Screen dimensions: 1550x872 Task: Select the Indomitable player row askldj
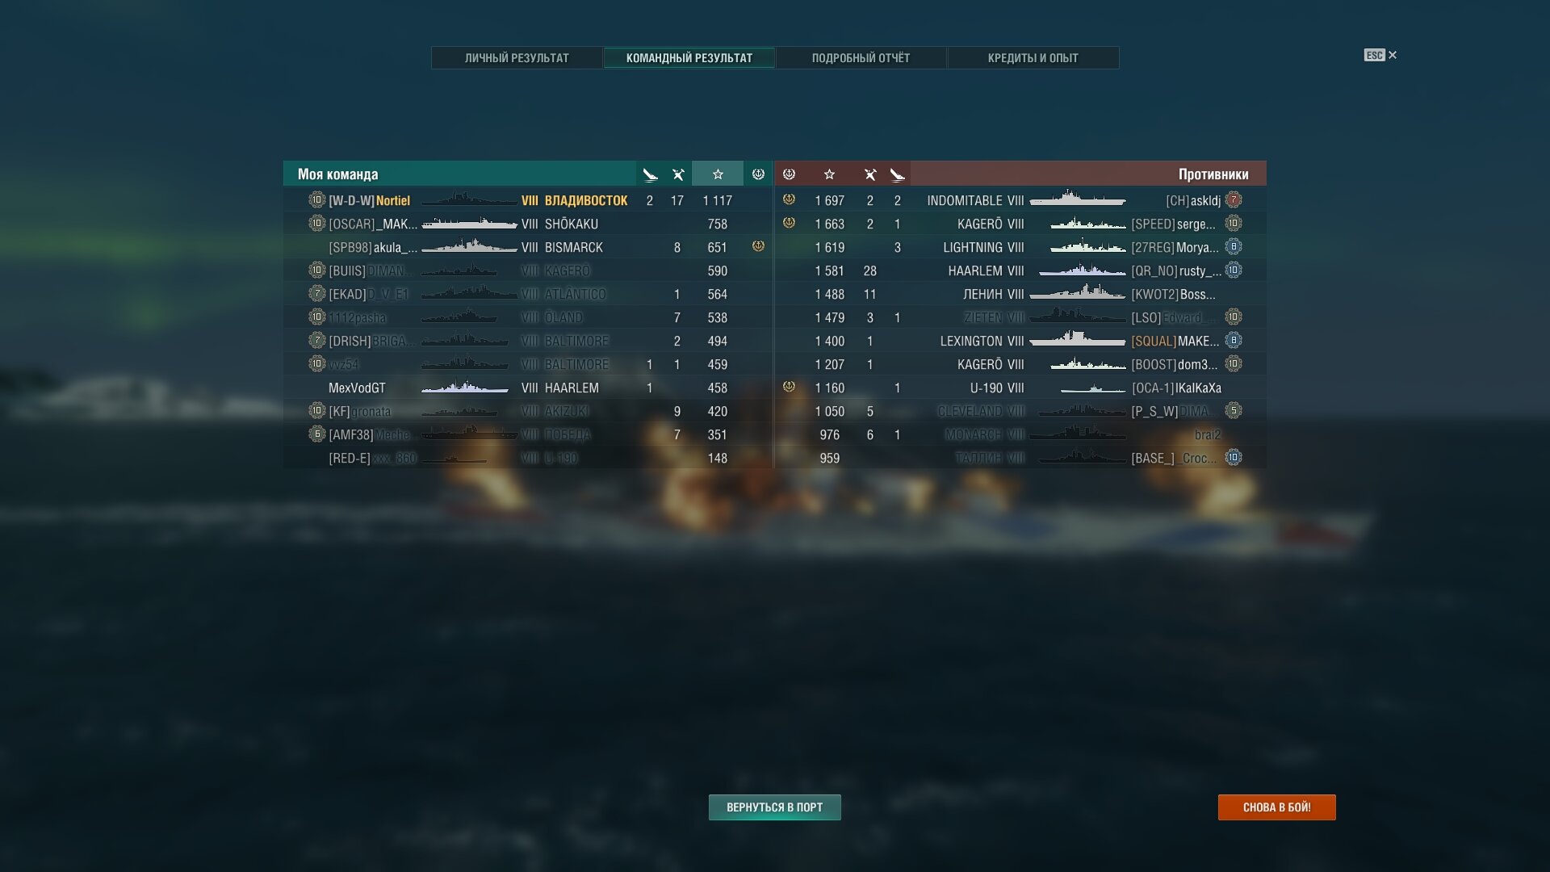pyautogui.click(x=1020, y=200)
